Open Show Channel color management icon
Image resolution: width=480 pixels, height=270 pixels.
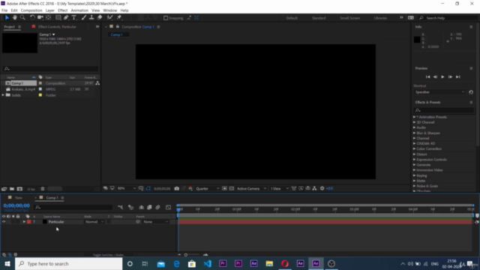(x=190, y=188)
